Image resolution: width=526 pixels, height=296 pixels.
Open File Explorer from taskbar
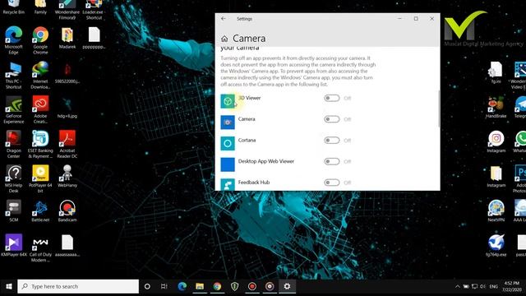point(200,286)
